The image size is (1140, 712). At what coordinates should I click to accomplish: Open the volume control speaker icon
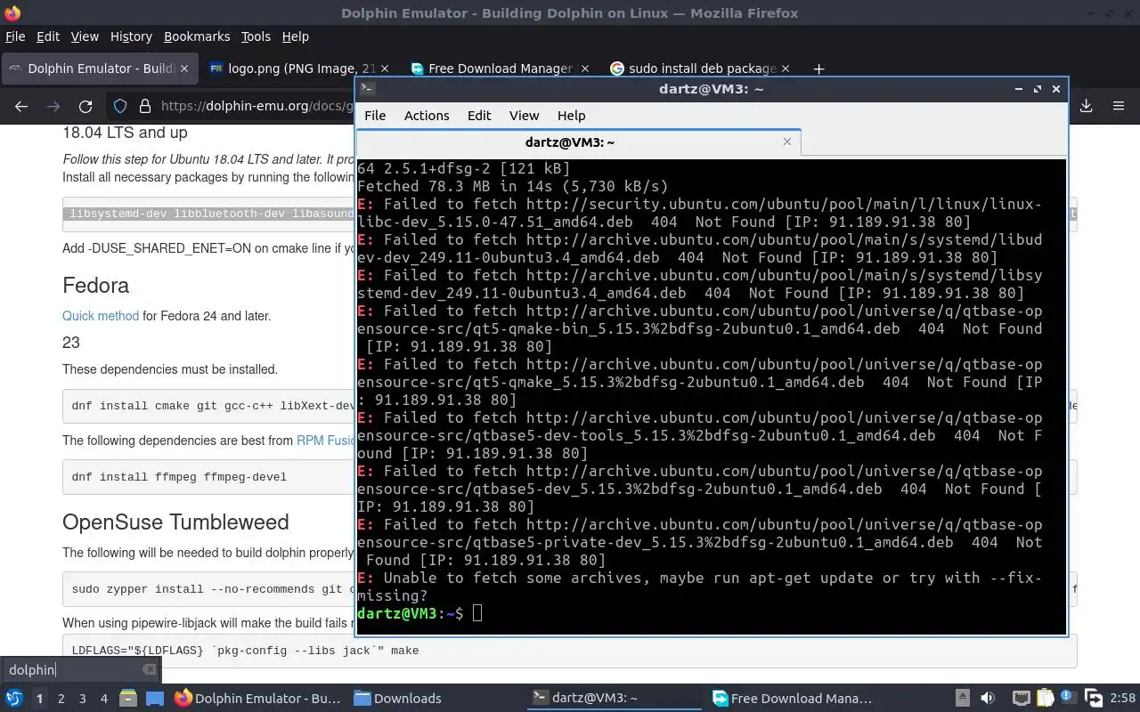pos(988,699)
